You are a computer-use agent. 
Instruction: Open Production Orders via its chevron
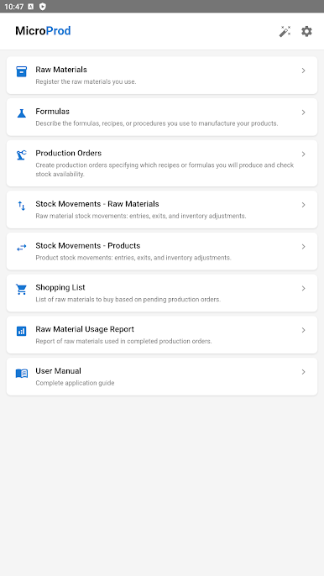pyautogui.click(x=303, y=154)
